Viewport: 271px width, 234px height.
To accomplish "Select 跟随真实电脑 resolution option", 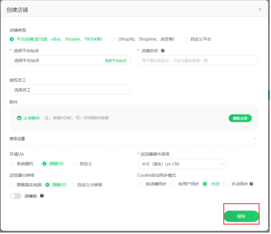I will click(x=12, y=185).
